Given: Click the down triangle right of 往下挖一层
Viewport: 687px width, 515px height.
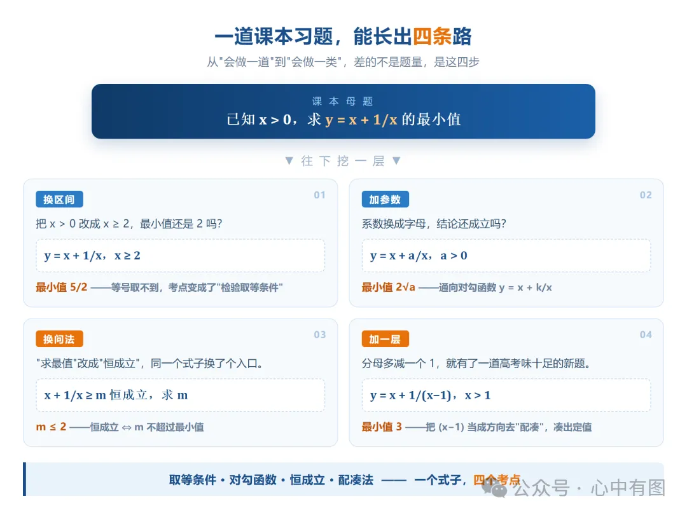Looking at the screenshot, I should click(396, 161).
